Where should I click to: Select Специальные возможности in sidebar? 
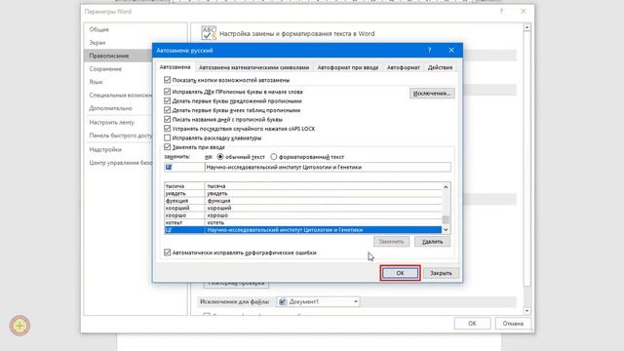(x=120, y=96)
